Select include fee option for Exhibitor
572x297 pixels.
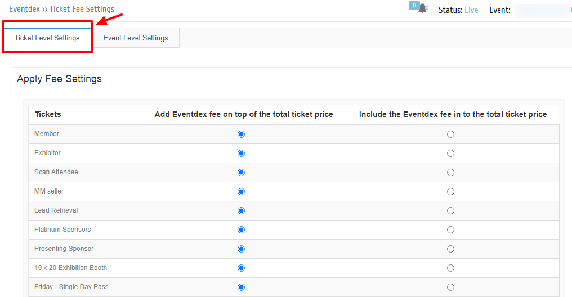pos(450,154)
